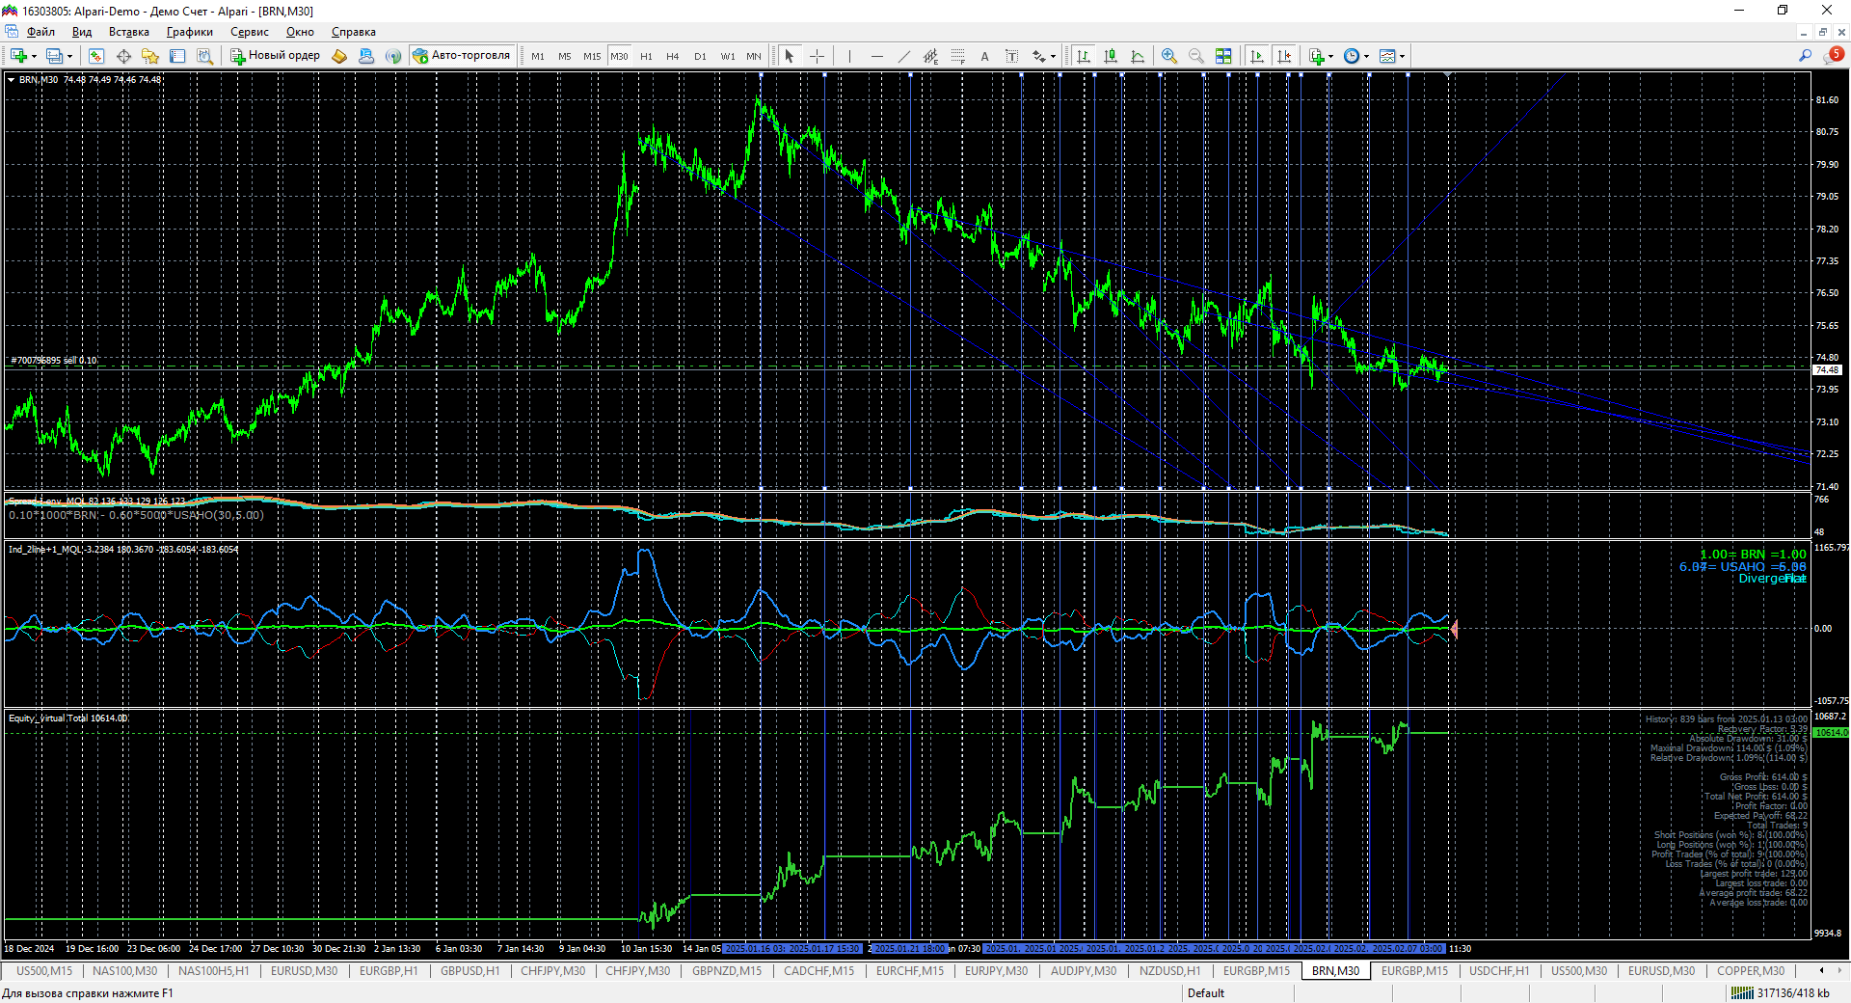This screenshot has width=1851, height=1003.
Task: Expand the templates dropdown arrow
Action: pyautogui.click(x=1402, y=57)
